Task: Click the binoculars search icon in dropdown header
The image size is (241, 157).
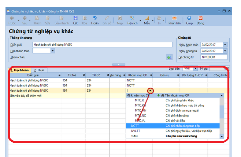Action: click(x=163, y=95)
